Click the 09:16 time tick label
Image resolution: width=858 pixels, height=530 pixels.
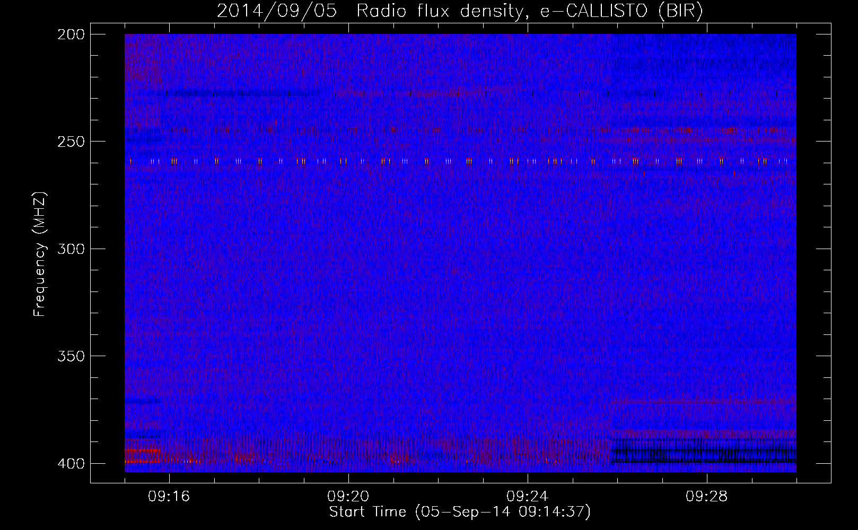coord(169,497)
